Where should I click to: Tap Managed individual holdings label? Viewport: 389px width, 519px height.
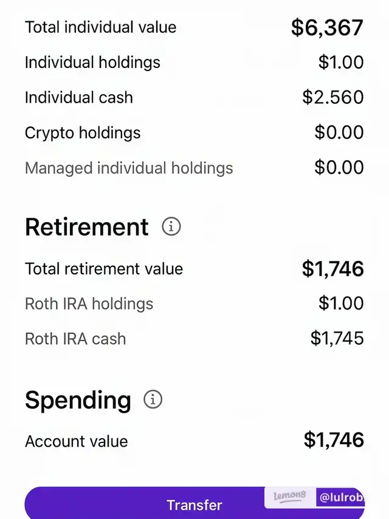tap(129, 168)
